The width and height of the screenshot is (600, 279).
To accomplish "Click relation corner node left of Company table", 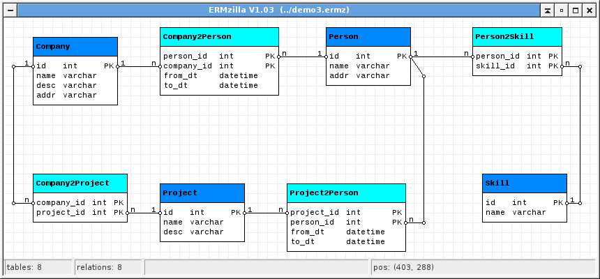I will coord(14,66).
